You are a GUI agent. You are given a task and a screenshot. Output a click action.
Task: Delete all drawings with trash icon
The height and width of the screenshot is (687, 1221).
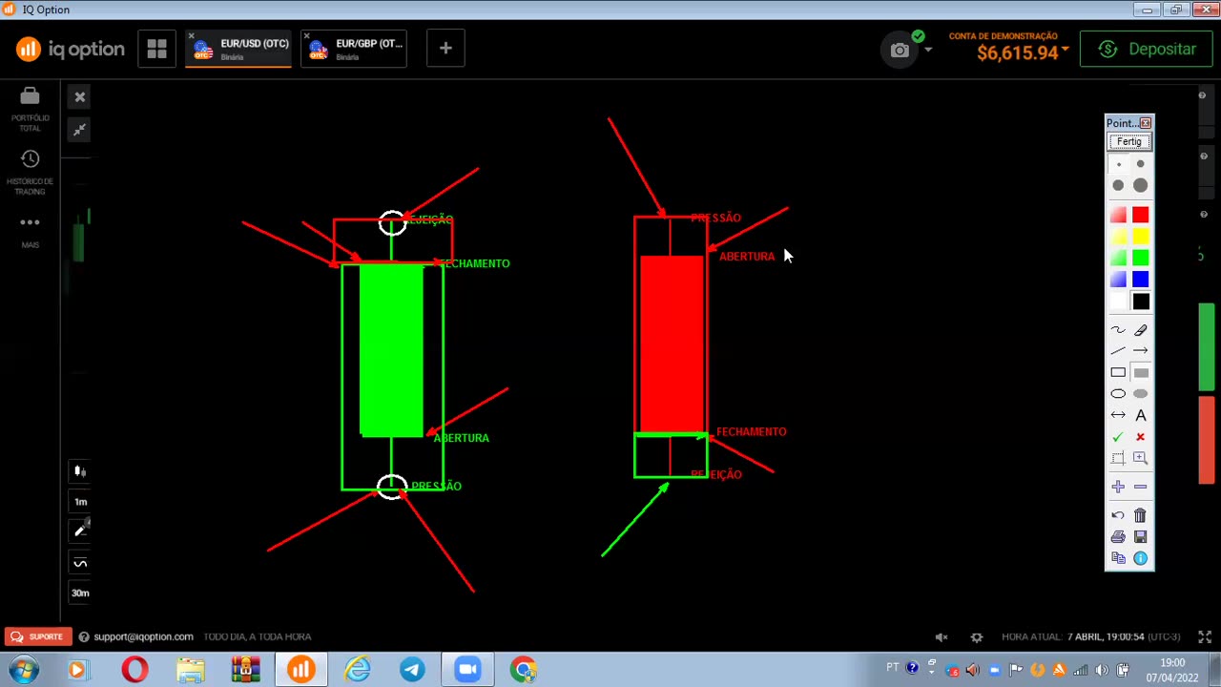click(1141, 515)
